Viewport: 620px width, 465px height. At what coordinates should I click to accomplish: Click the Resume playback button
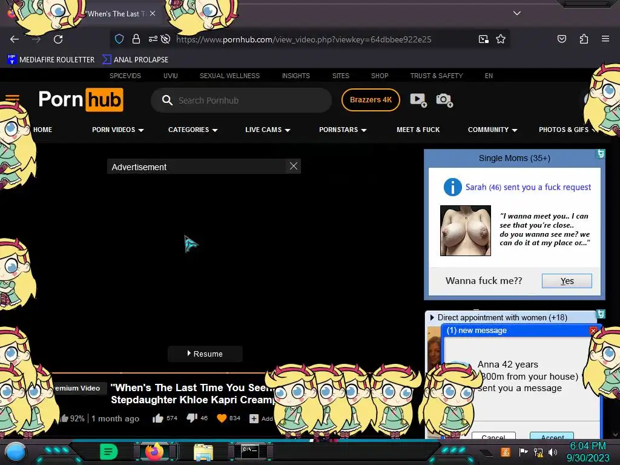(205, 354)
